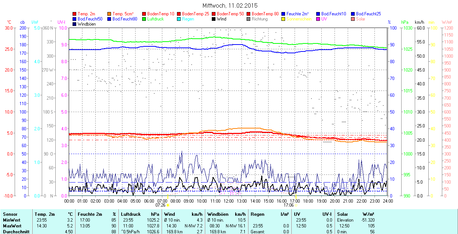
Task: Click the sunrise marker at 07:26
Action: 168,205
